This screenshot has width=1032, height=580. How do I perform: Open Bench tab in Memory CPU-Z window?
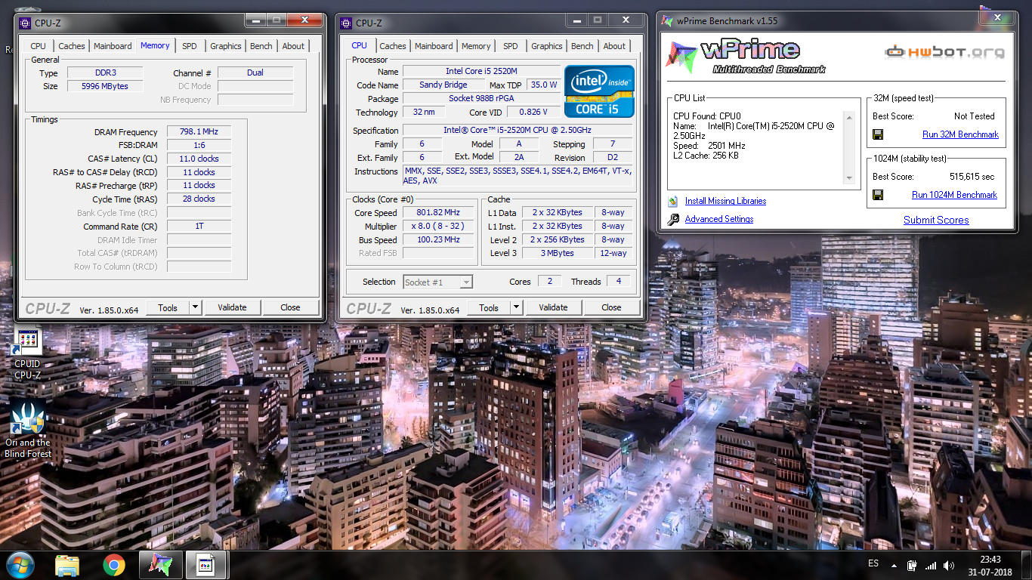click(x=261, y=46)
